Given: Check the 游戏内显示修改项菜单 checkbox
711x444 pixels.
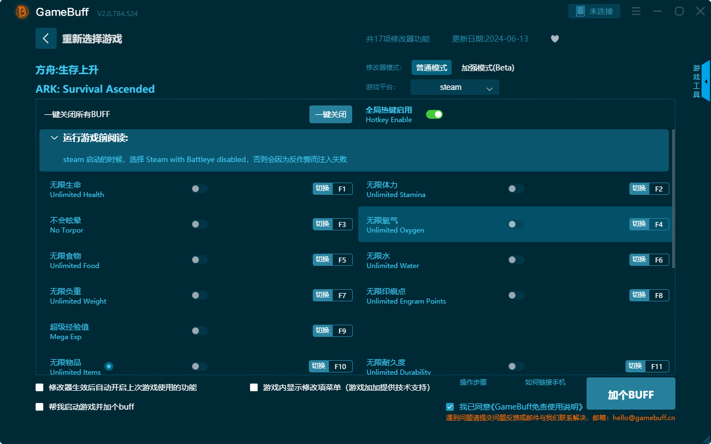Looking at the screenshot, I should tap(254, 387).
